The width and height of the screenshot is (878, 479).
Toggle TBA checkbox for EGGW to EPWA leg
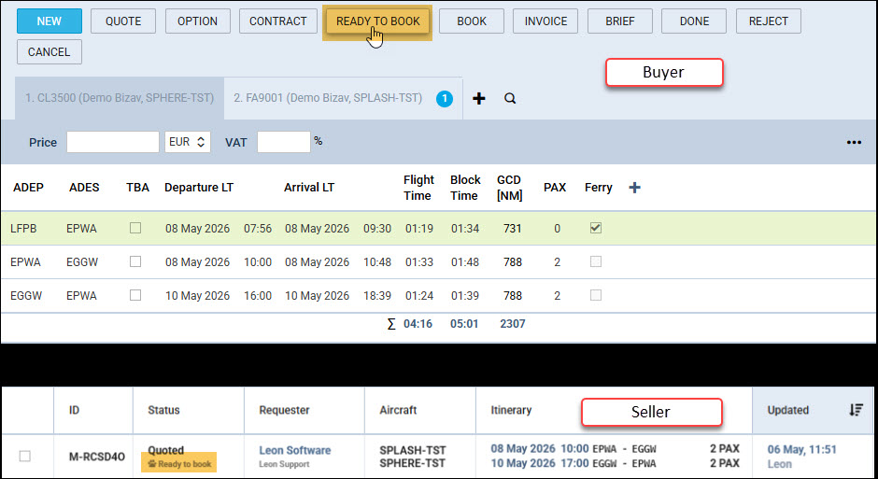[135, 295]
